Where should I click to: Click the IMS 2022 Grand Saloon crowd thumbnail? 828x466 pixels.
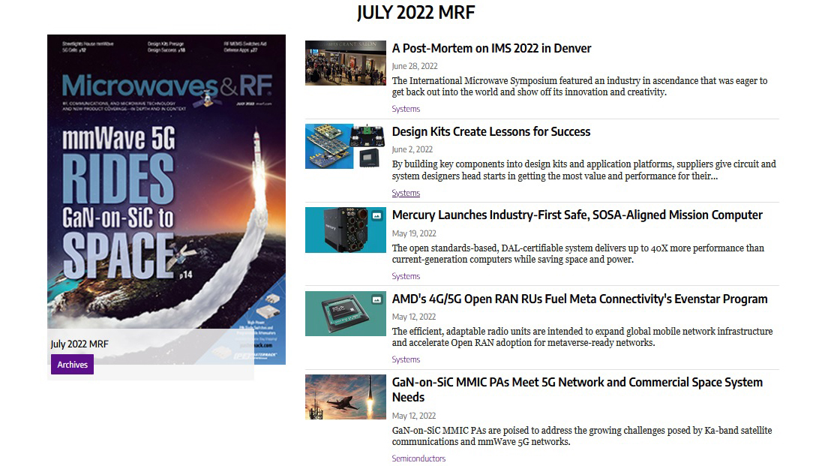[x=345, y=63]
